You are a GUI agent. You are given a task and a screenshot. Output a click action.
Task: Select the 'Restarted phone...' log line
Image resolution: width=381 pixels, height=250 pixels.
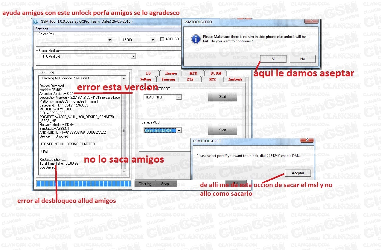pyautogui.click(x=53, y=160)
